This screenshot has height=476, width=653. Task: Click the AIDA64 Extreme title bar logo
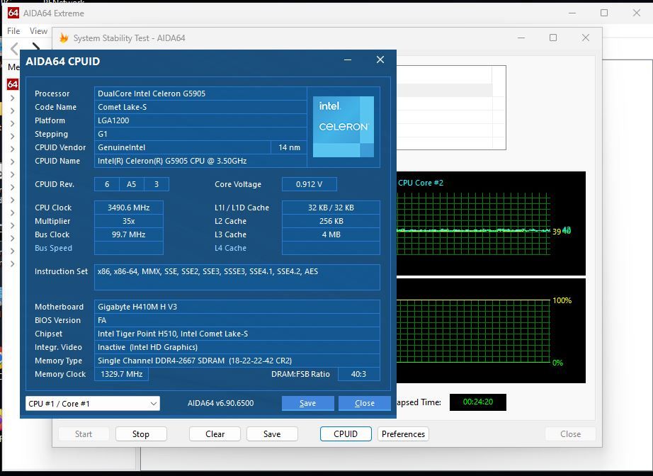pyautogui.click(x=13, y=13)
